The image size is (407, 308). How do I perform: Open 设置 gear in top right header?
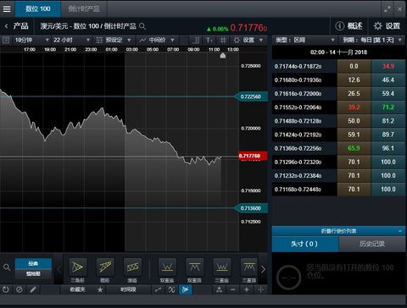(x=387, y=26)
